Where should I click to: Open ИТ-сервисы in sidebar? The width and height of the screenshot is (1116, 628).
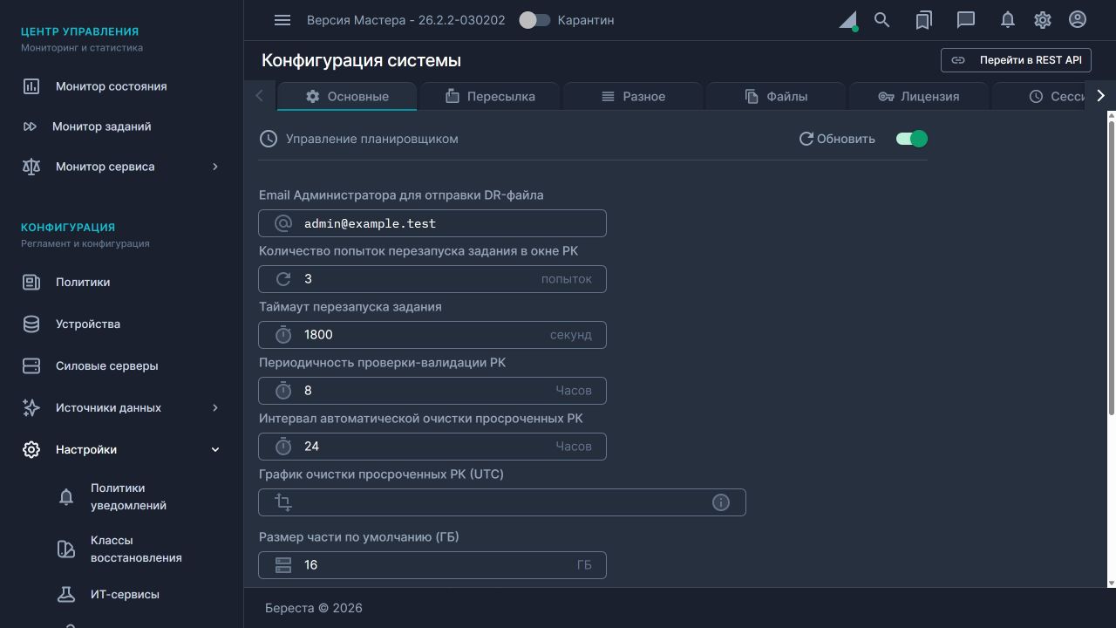[125, 594]
